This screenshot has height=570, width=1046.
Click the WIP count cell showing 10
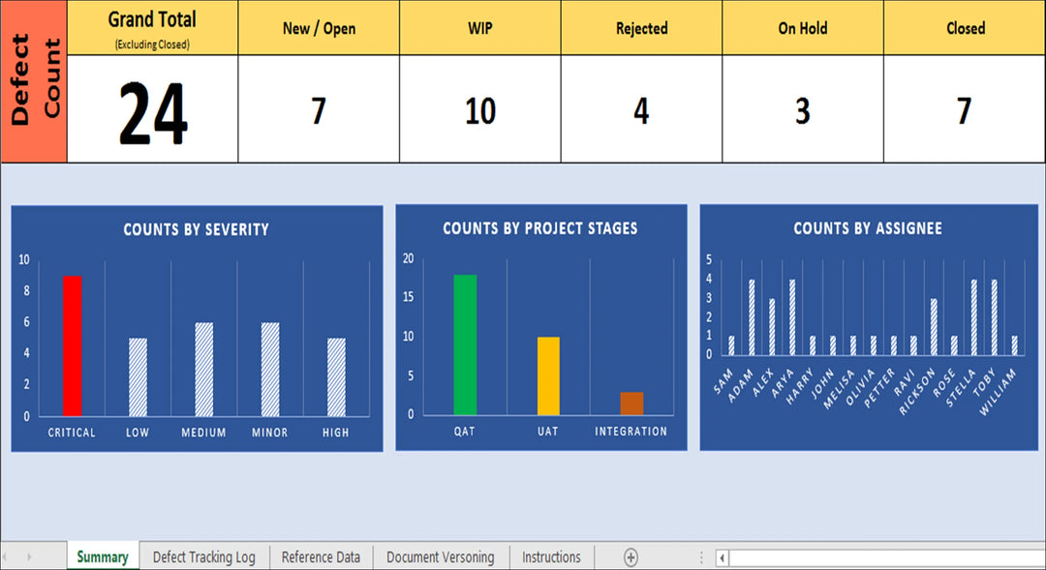480,110
